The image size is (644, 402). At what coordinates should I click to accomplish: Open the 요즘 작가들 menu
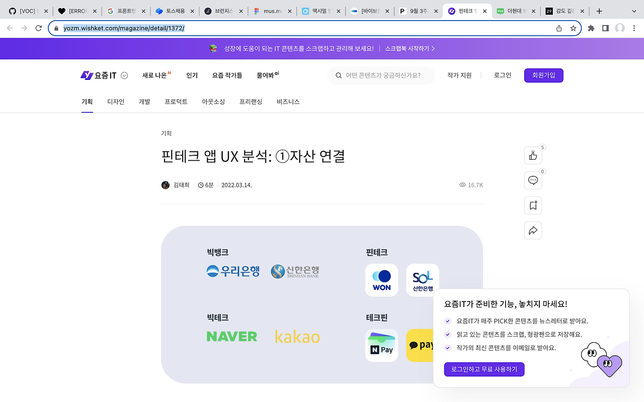coord(227,75)
